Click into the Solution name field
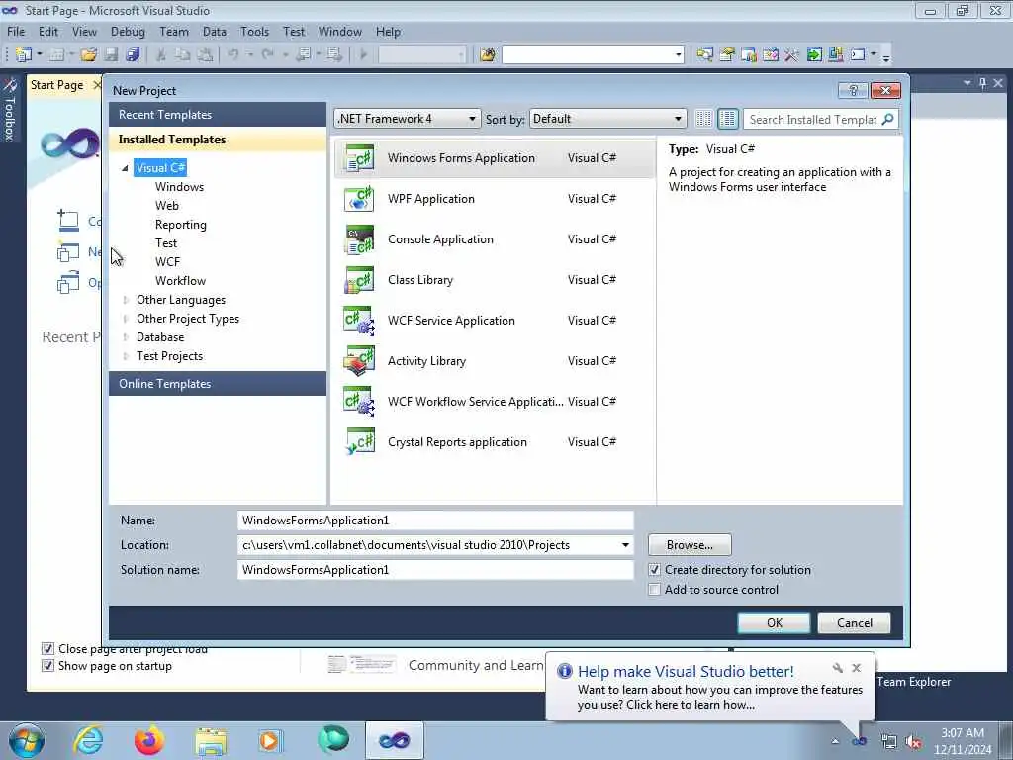1013x760 pixels. point(435,570)
